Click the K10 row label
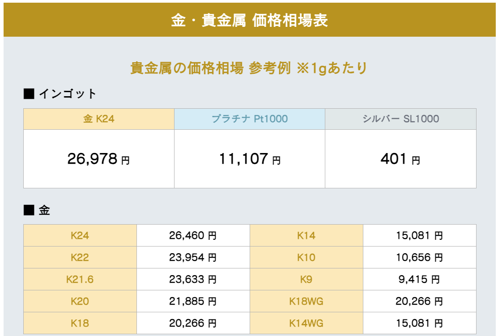 point(306,258)
